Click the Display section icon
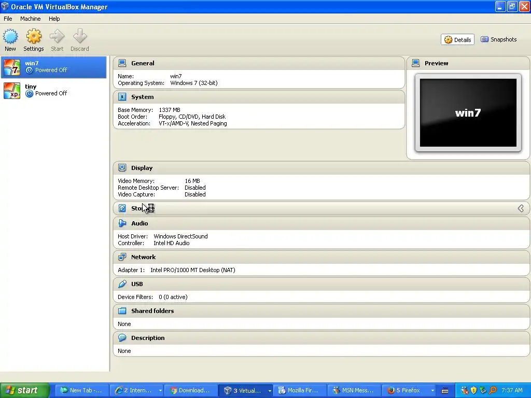This screenshot has height=398, width=531. tap(122, 168)
